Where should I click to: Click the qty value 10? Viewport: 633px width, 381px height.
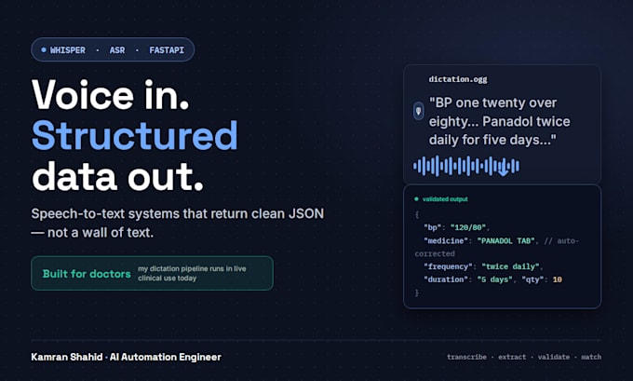[x=557, y=279]
